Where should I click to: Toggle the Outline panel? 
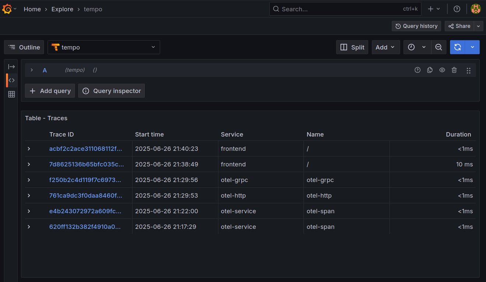(24, 47)
